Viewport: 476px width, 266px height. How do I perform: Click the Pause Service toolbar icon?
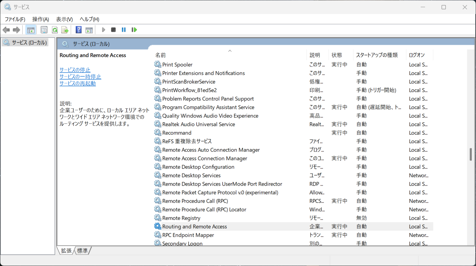(123, 30)
